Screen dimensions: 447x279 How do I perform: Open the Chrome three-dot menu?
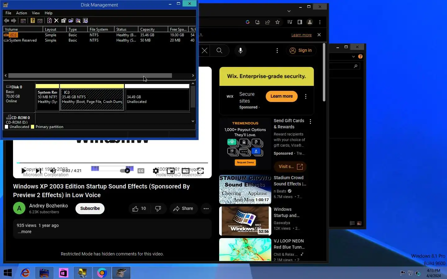pyautogui.click(x=320, y=22)
